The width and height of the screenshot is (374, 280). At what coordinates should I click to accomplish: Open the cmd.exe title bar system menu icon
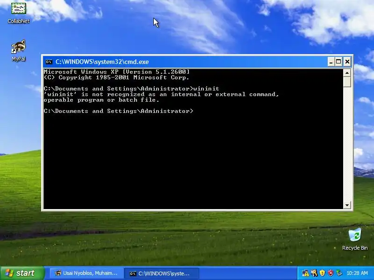pos(49,62)
